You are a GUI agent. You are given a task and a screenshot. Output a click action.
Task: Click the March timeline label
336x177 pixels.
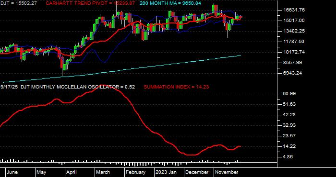[x=103, y=172]
